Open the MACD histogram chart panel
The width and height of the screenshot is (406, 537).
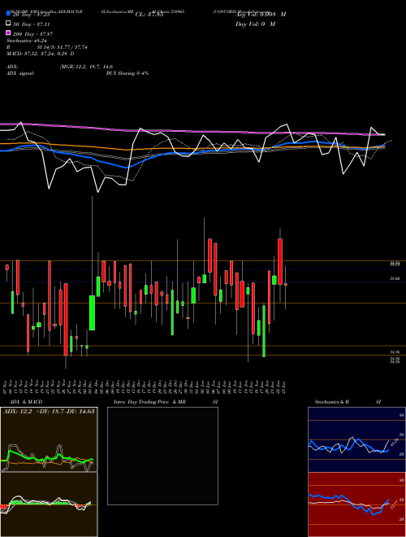tap(49, 504)
